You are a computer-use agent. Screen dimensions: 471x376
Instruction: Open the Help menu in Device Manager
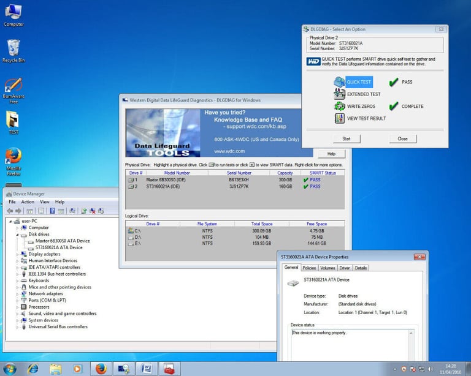click(59, 202)
